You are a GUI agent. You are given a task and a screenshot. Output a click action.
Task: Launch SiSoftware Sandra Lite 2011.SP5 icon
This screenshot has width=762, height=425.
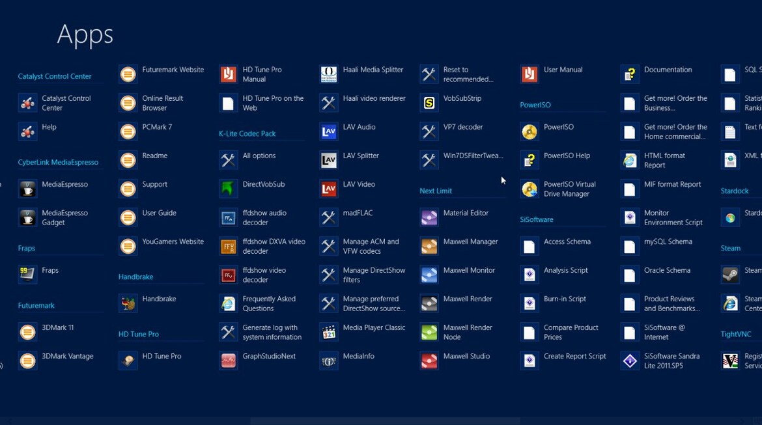tap(630, 361)
